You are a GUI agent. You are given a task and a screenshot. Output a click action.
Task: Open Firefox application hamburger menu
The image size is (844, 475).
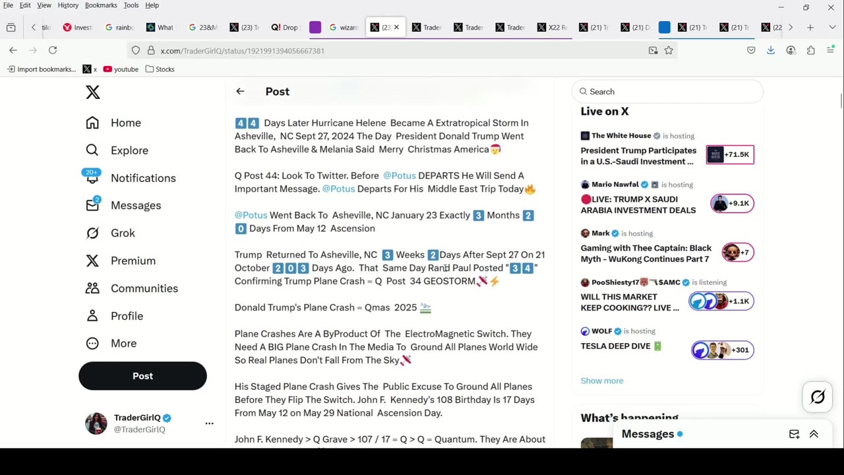point(831,50)
